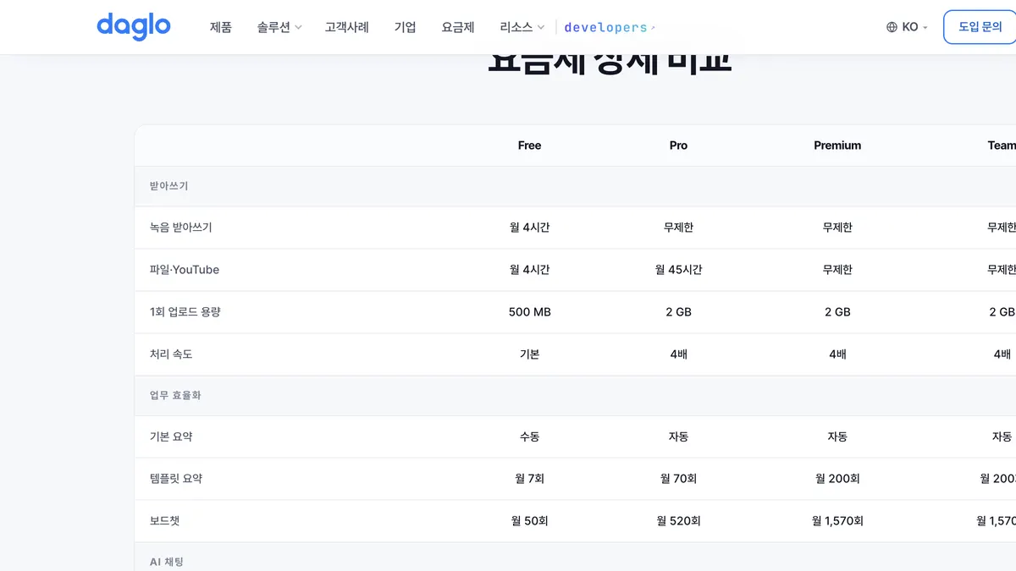Click the 월 45시간 cell
This screenshot has height=571, width=1016.
(678, 270)
